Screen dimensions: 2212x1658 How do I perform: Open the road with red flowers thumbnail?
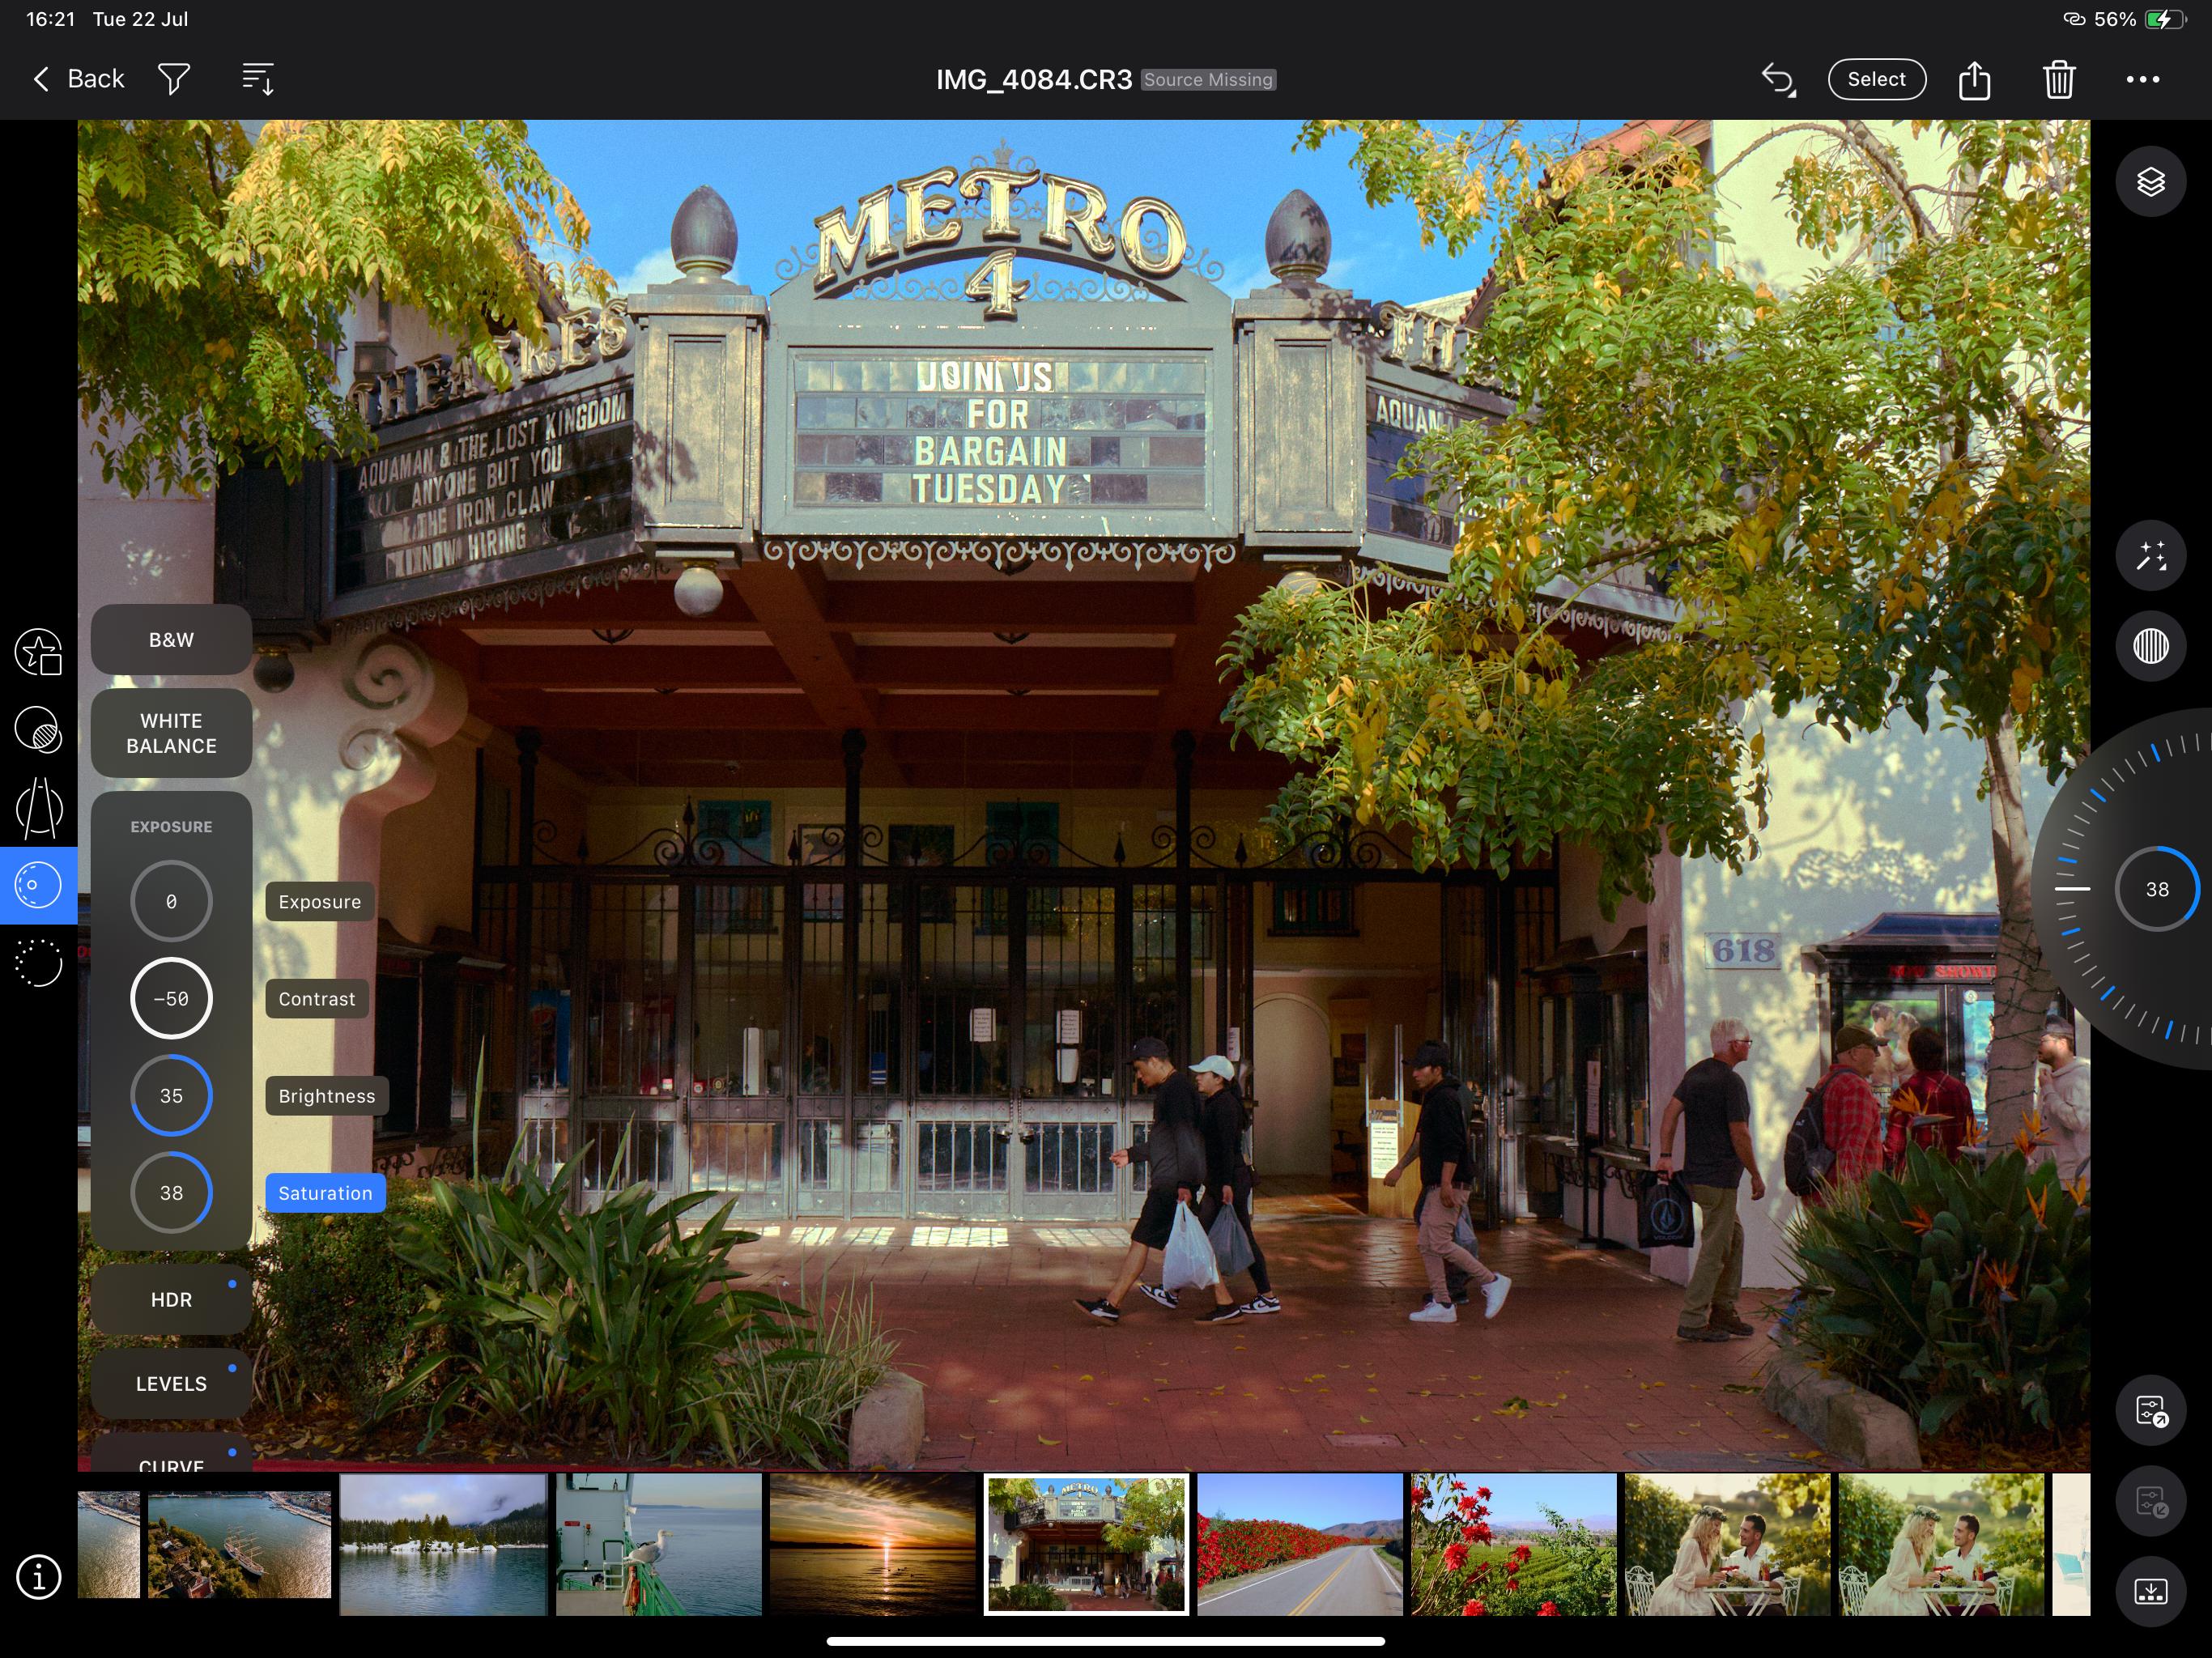[x=1300, y=1544]
